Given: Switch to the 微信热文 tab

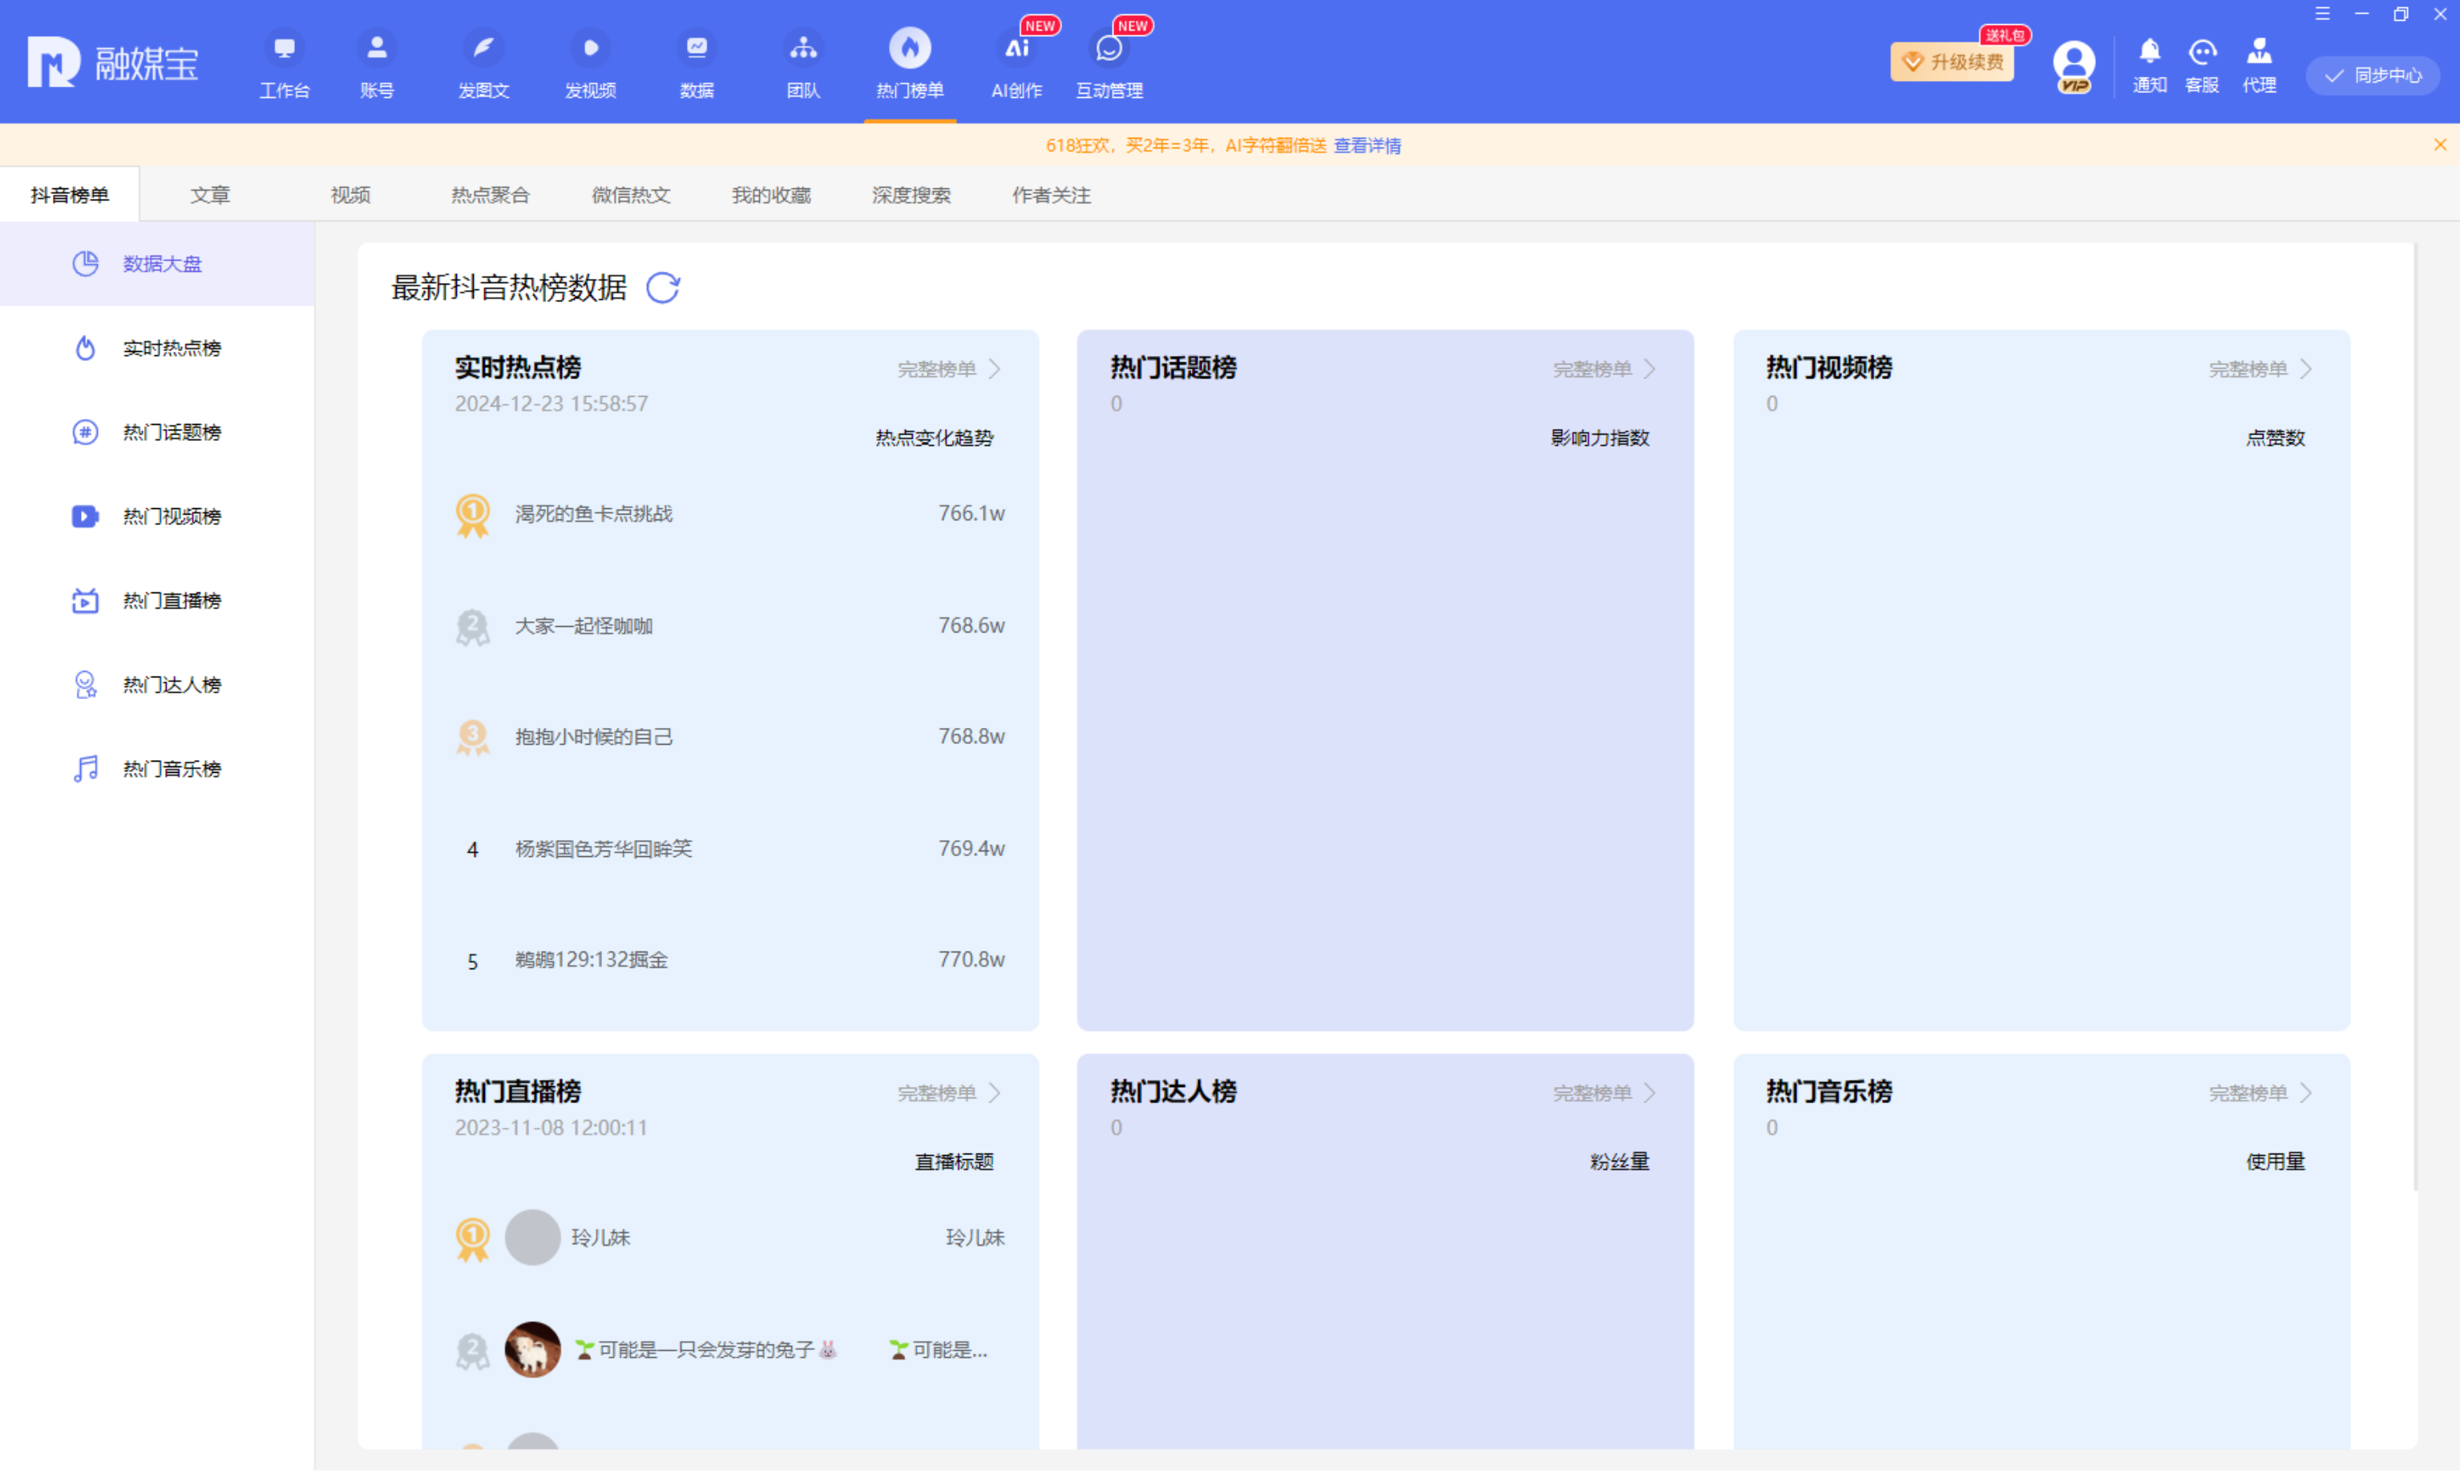Looking at the screenshot, I should pyautogui.click(x=630, y=194).
